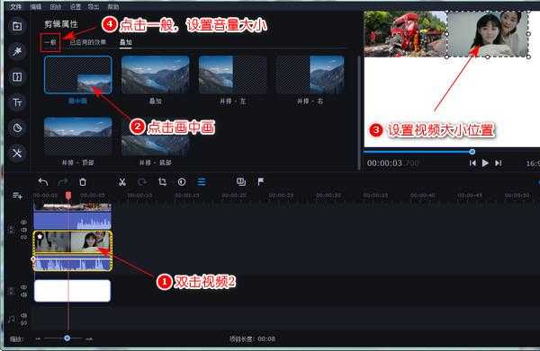The width and height of the screenshot is (540, 351).
Task: Switch to the 一般 tab
Action: pyautogui.click(x=50, y=42)
